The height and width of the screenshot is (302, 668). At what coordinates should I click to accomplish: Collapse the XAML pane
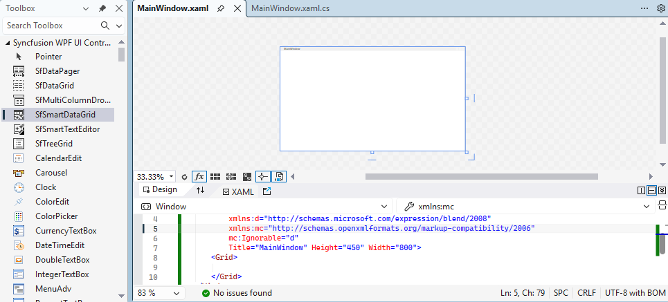tap(662, 191)
